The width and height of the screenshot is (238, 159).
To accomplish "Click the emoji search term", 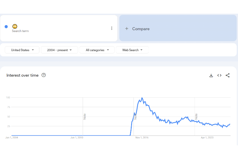I will click(15, 26).
